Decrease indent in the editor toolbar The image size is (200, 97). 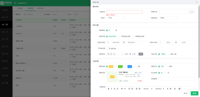(x=137, y=88)
